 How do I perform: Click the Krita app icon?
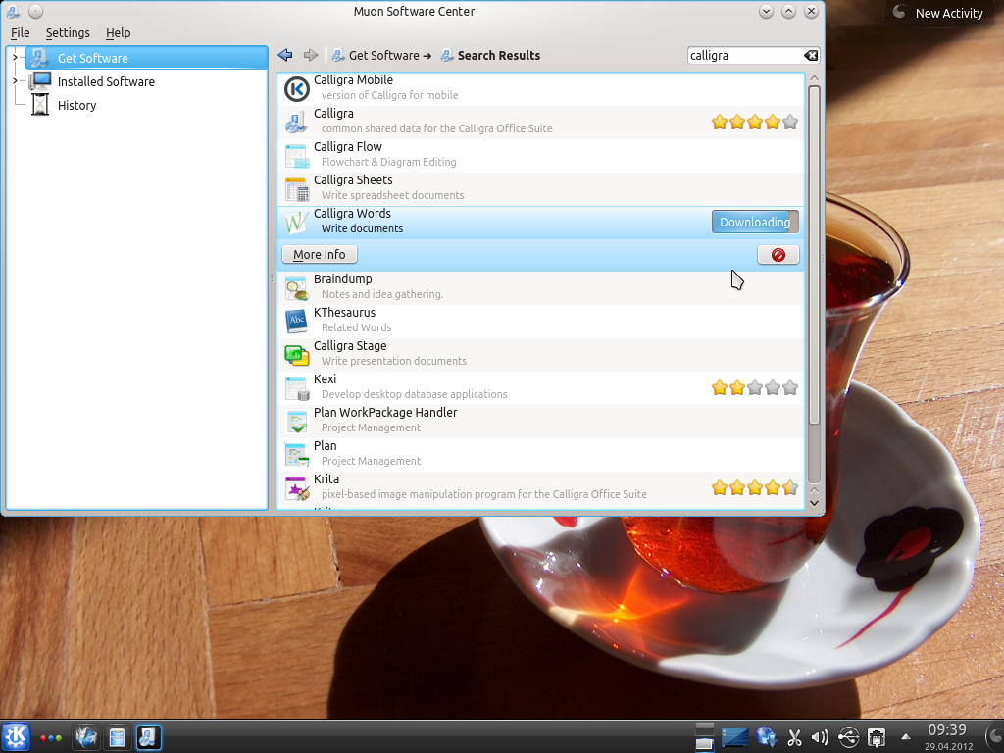pos(296,488)
